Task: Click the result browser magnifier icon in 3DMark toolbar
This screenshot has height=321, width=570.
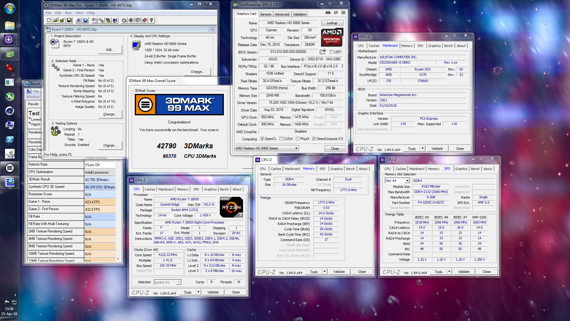Action: coord(85,20)
